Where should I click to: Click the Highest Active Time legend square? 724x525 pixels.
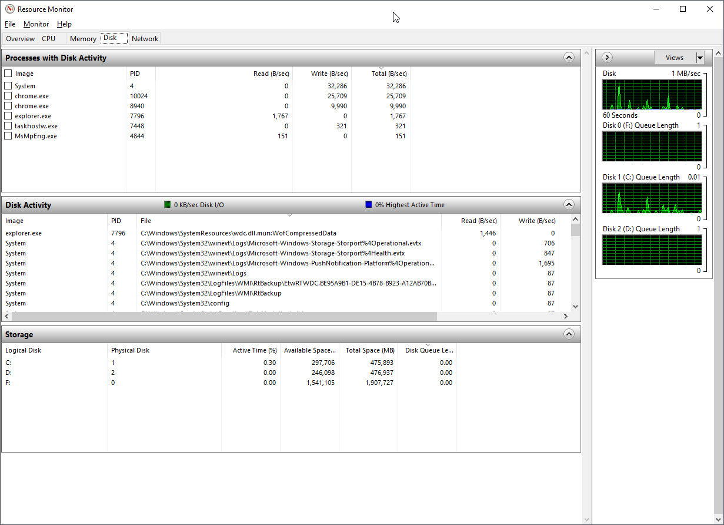369,205
